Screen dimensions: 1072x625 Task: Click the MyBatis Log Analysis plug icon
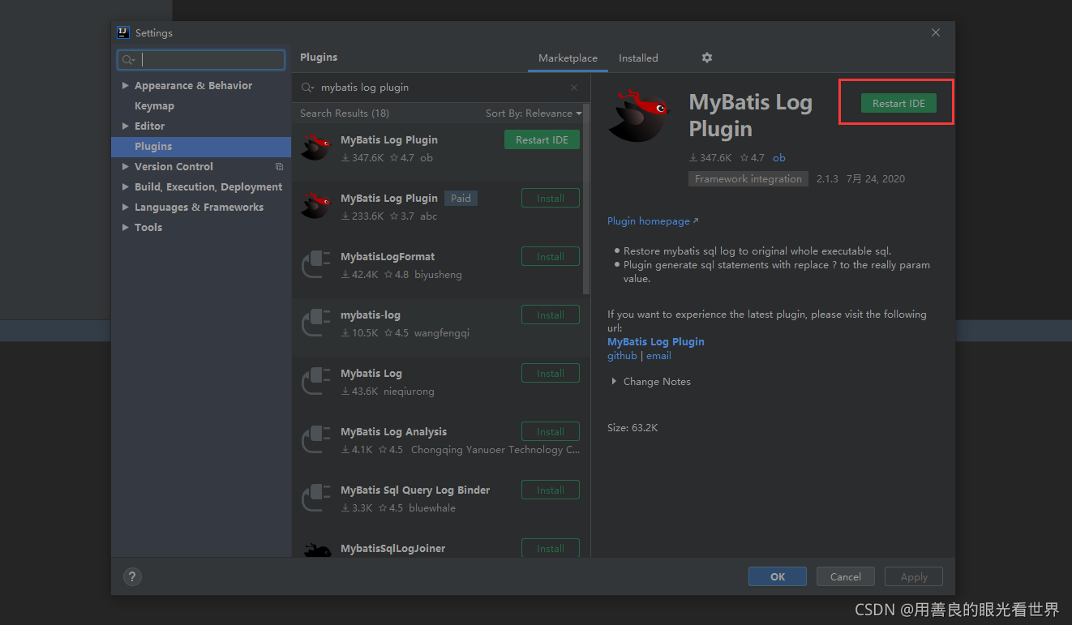(x=316, y=439)
